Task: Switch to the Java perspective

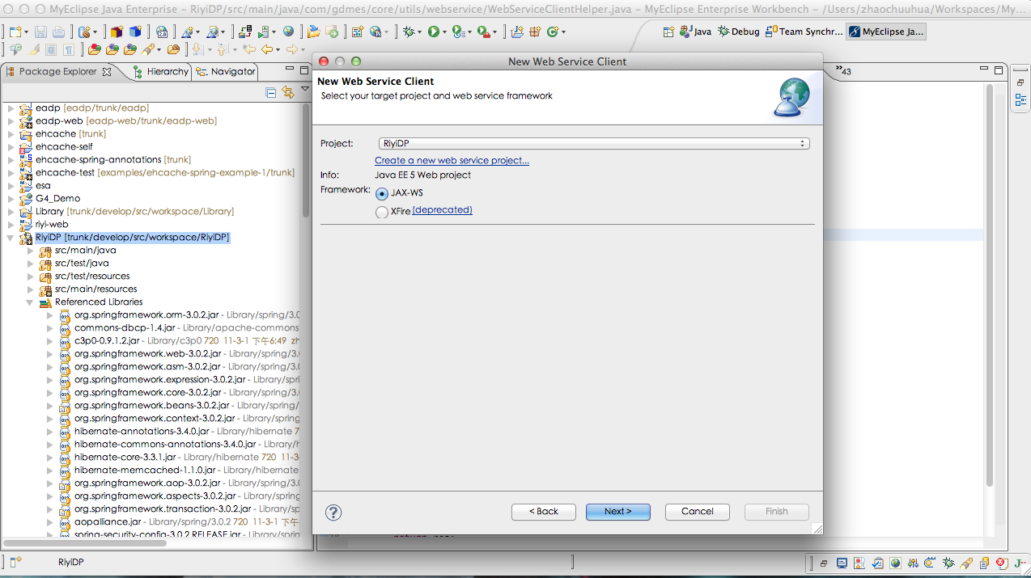Action: tap(696, 32)
